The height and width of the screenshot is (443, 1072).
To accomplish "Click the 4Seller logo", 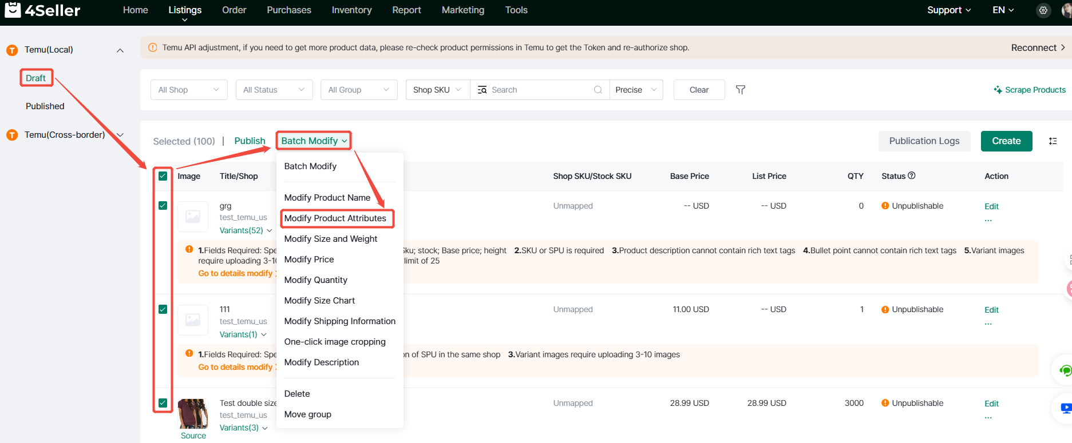I will click(42, 10).
